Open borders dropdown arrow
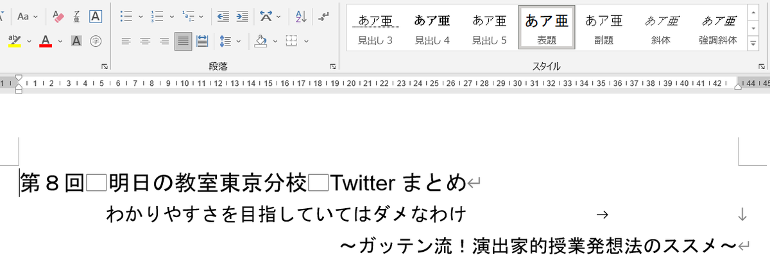Screen dimensions: 770x262 tap(306, 41)
